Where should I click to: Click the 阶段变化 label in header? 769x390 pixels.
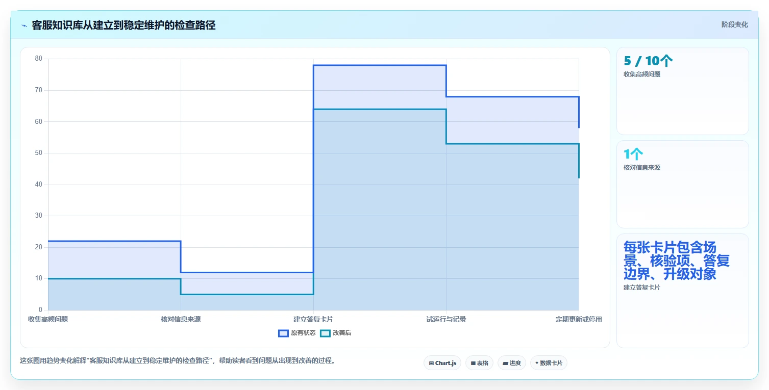click(735, 24)
